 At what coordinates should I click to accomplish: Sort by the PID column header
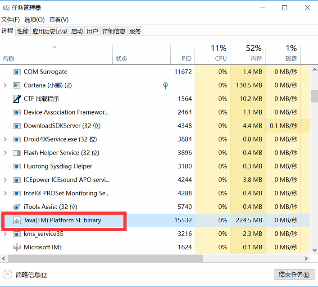(183, 54)
